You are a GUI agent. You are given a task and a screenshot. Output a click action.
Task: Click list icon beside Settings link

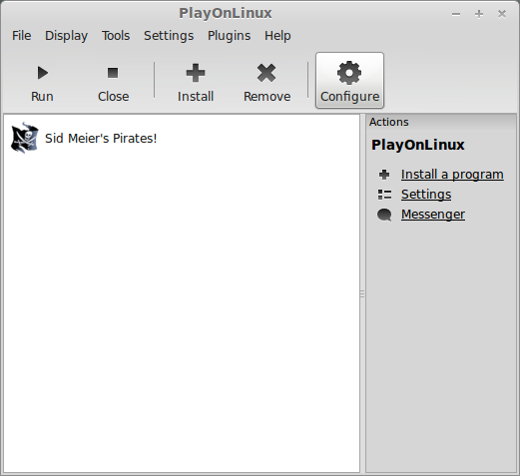(x=384, y=195)
